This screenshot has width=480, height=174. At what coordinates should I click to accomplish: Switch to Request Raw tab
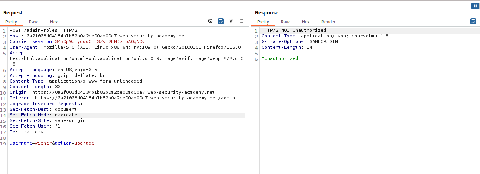33,22
